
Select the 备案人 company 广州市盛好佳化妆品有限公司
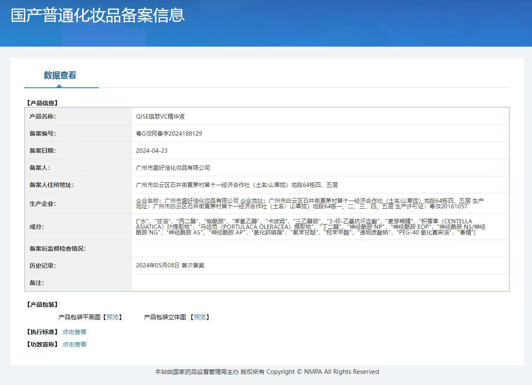pyautogui.click(x=173, y=167)
